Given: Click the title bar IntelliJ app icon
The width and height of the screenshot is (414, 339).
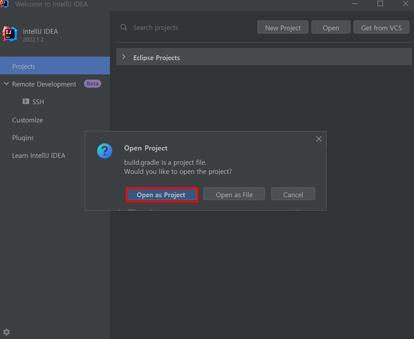Looking at the screenshot, I should (x=4, y=4).
